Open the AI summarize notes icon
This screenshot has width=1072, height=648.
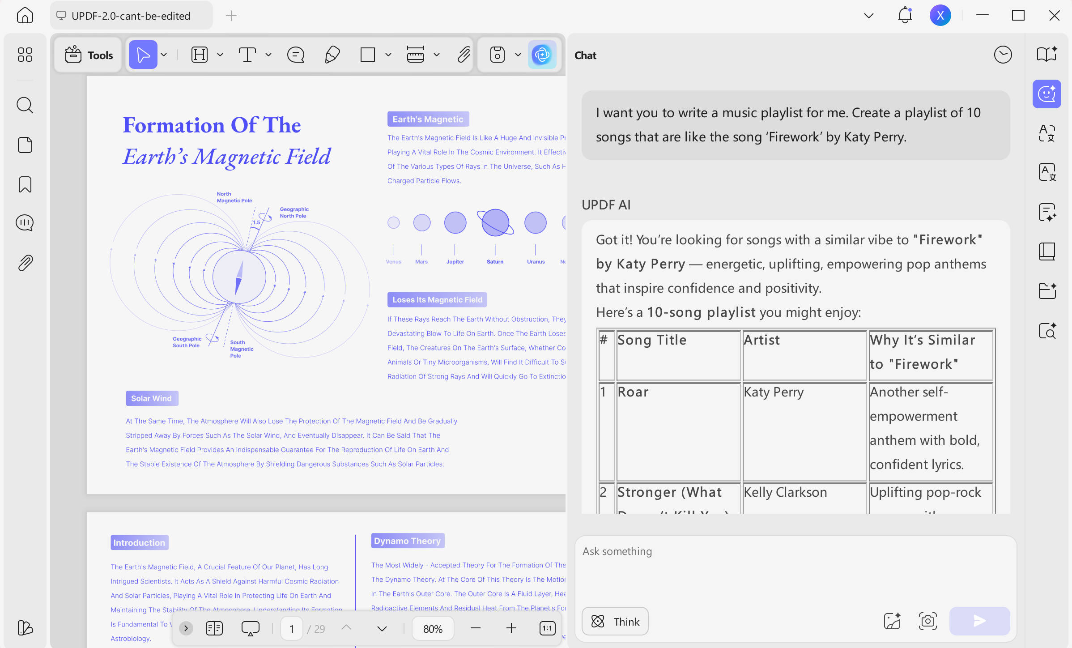pyautogui.click(x=1047, y=212)
